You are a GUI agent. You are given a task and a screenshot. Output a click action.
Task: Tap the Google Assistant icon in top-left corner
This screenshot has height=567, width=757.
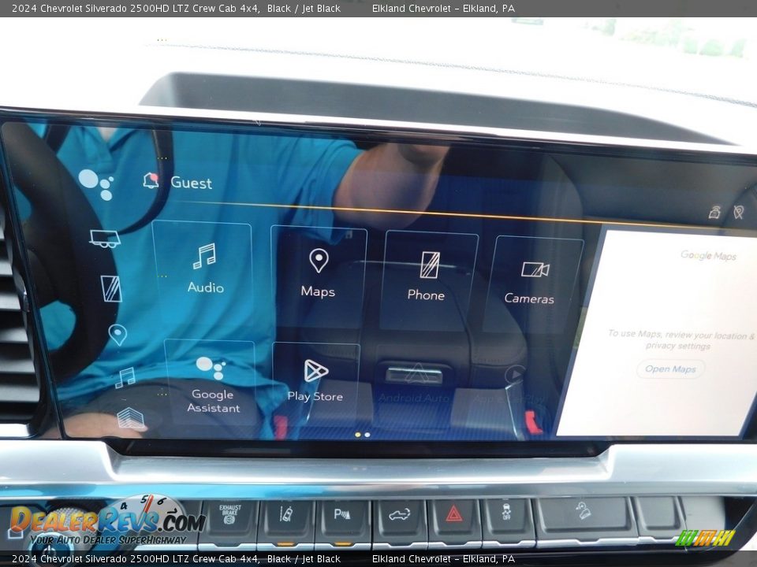[96, 184]
